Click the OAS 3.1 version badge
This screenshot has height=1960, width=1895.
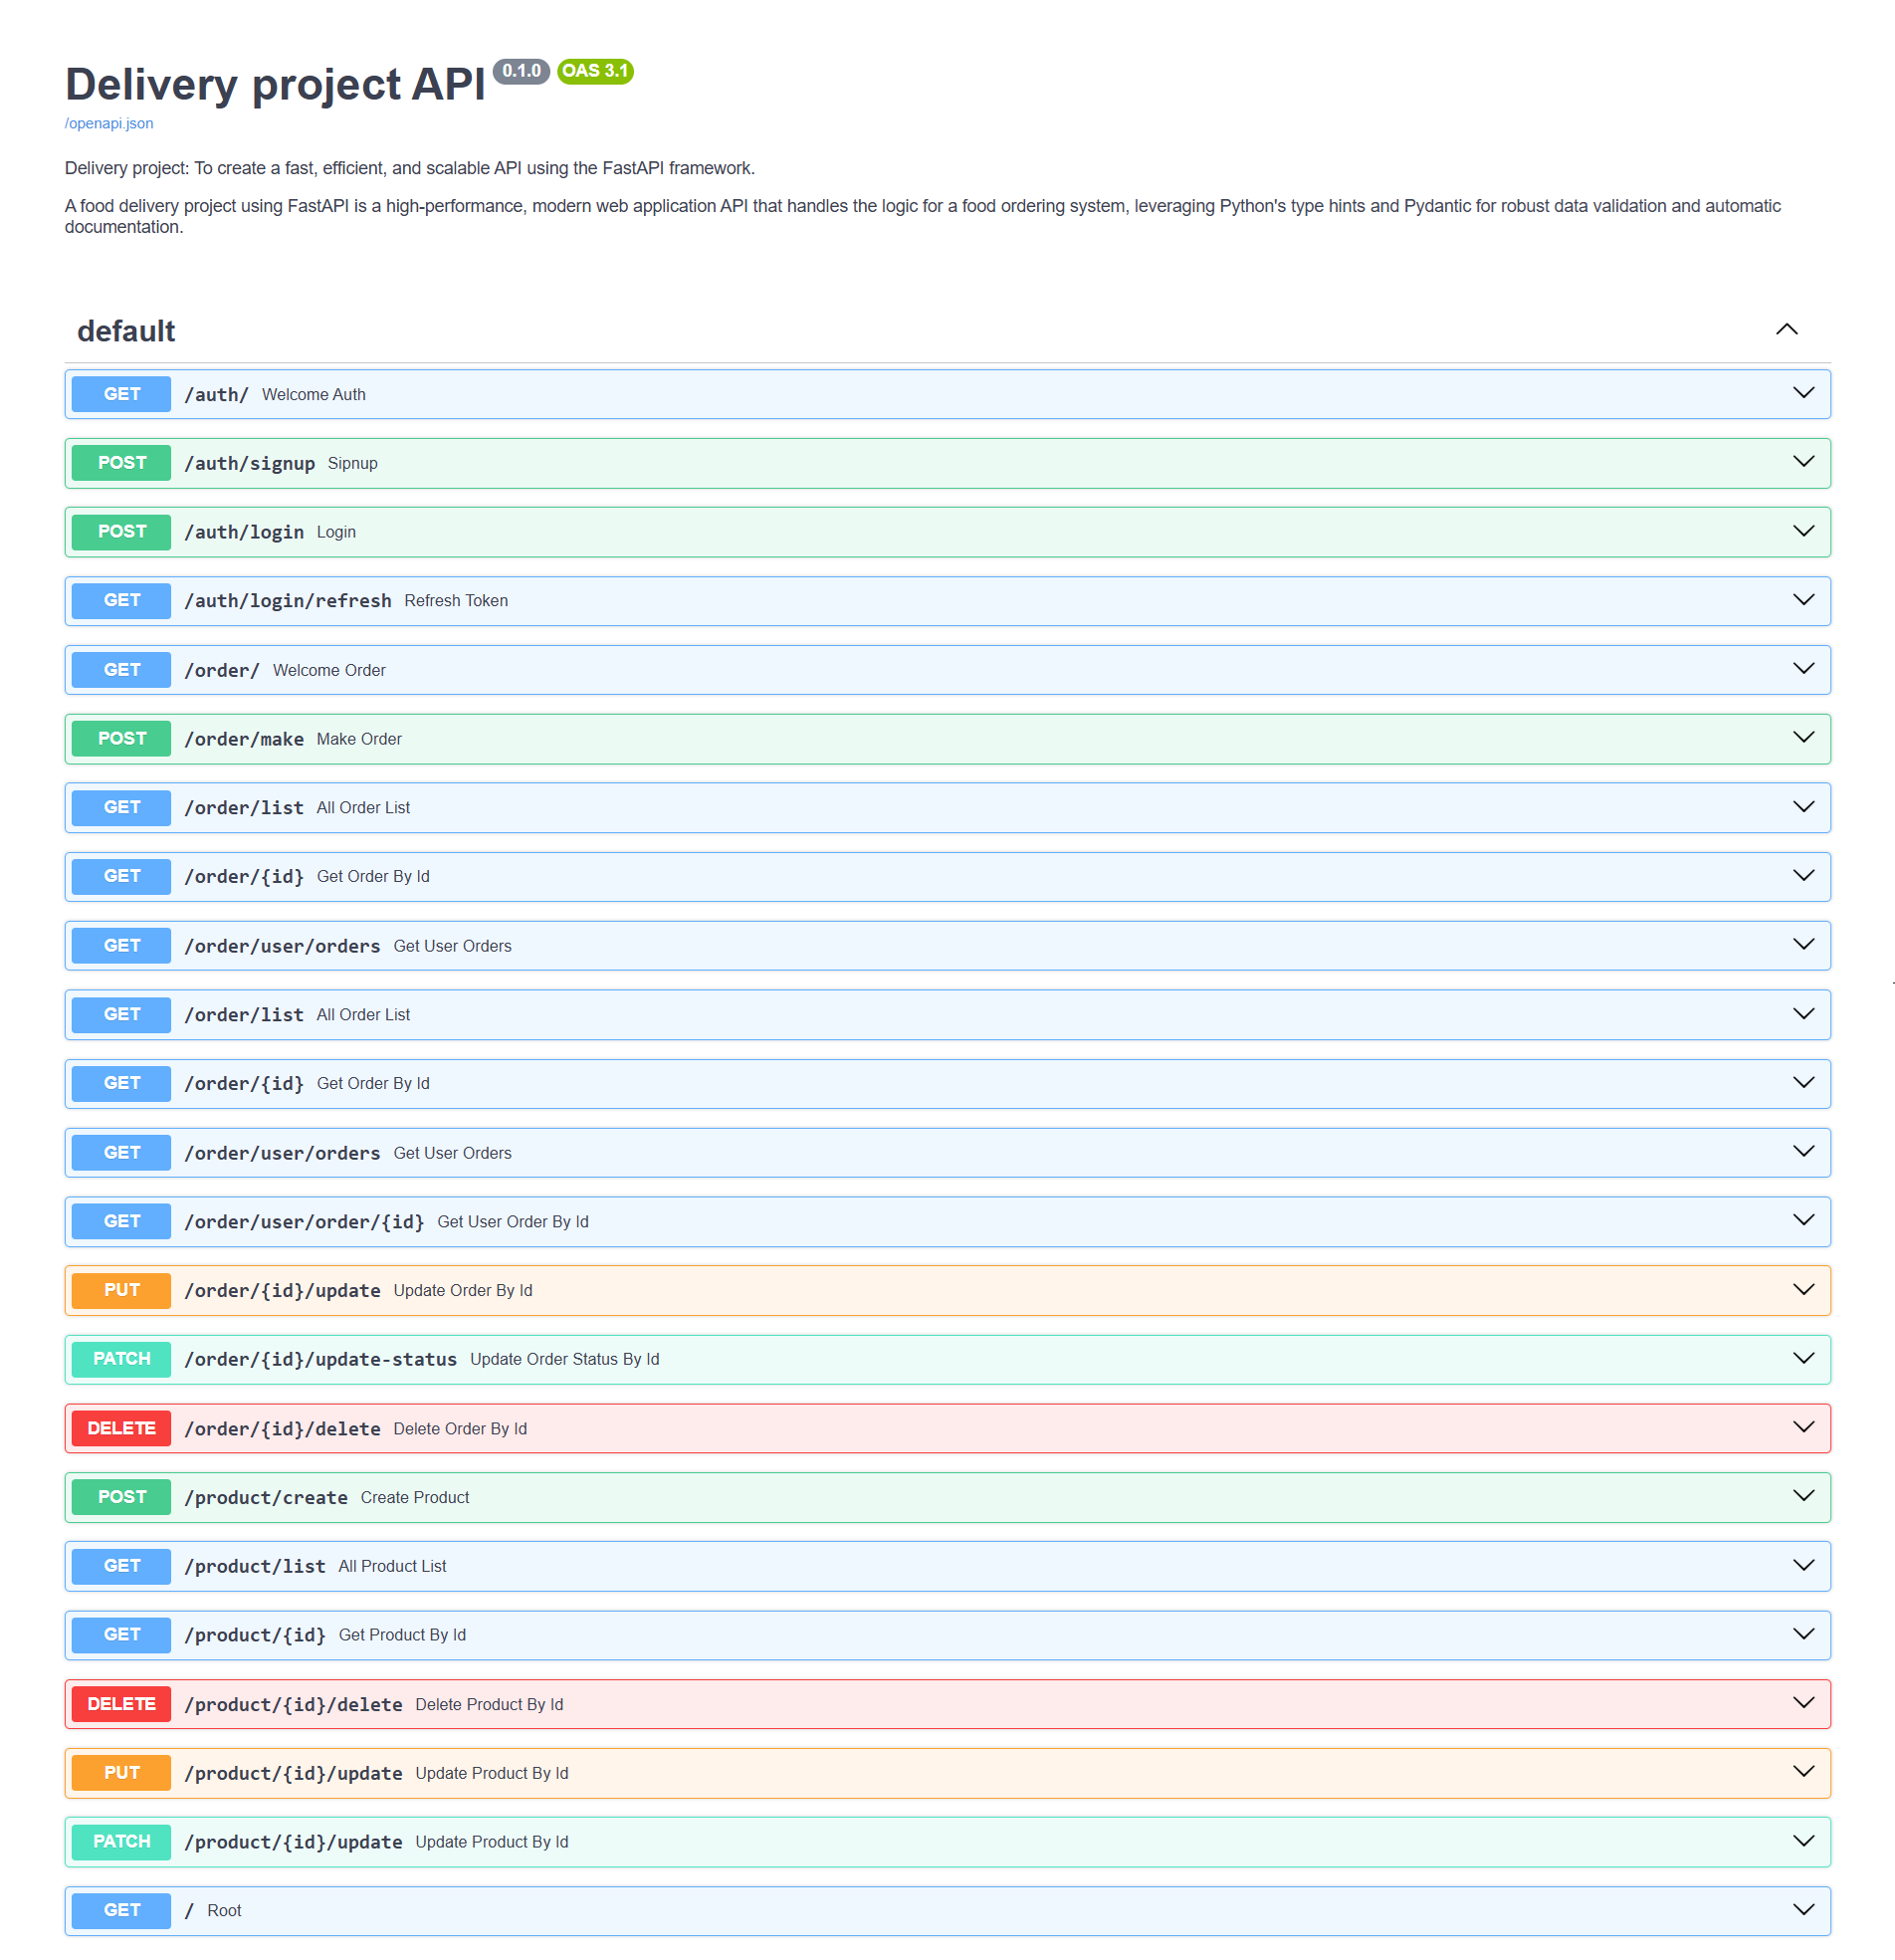click(x=594, y=71)
